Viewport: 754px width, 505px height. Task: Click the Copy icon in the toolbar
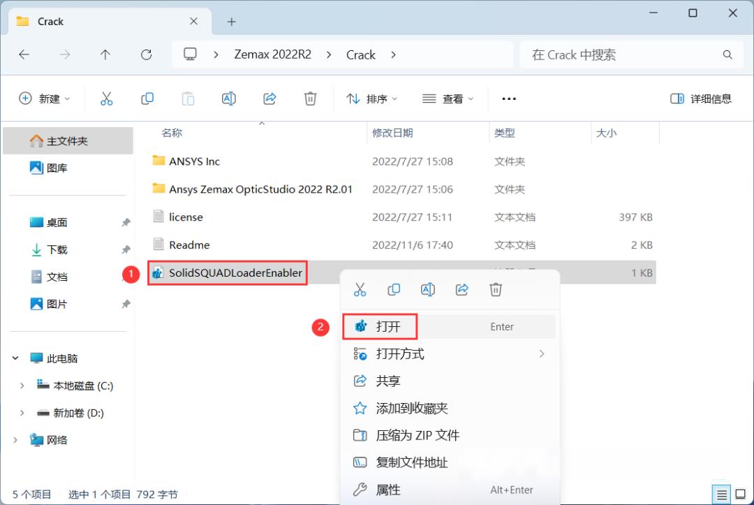click(x=147, y=98)
